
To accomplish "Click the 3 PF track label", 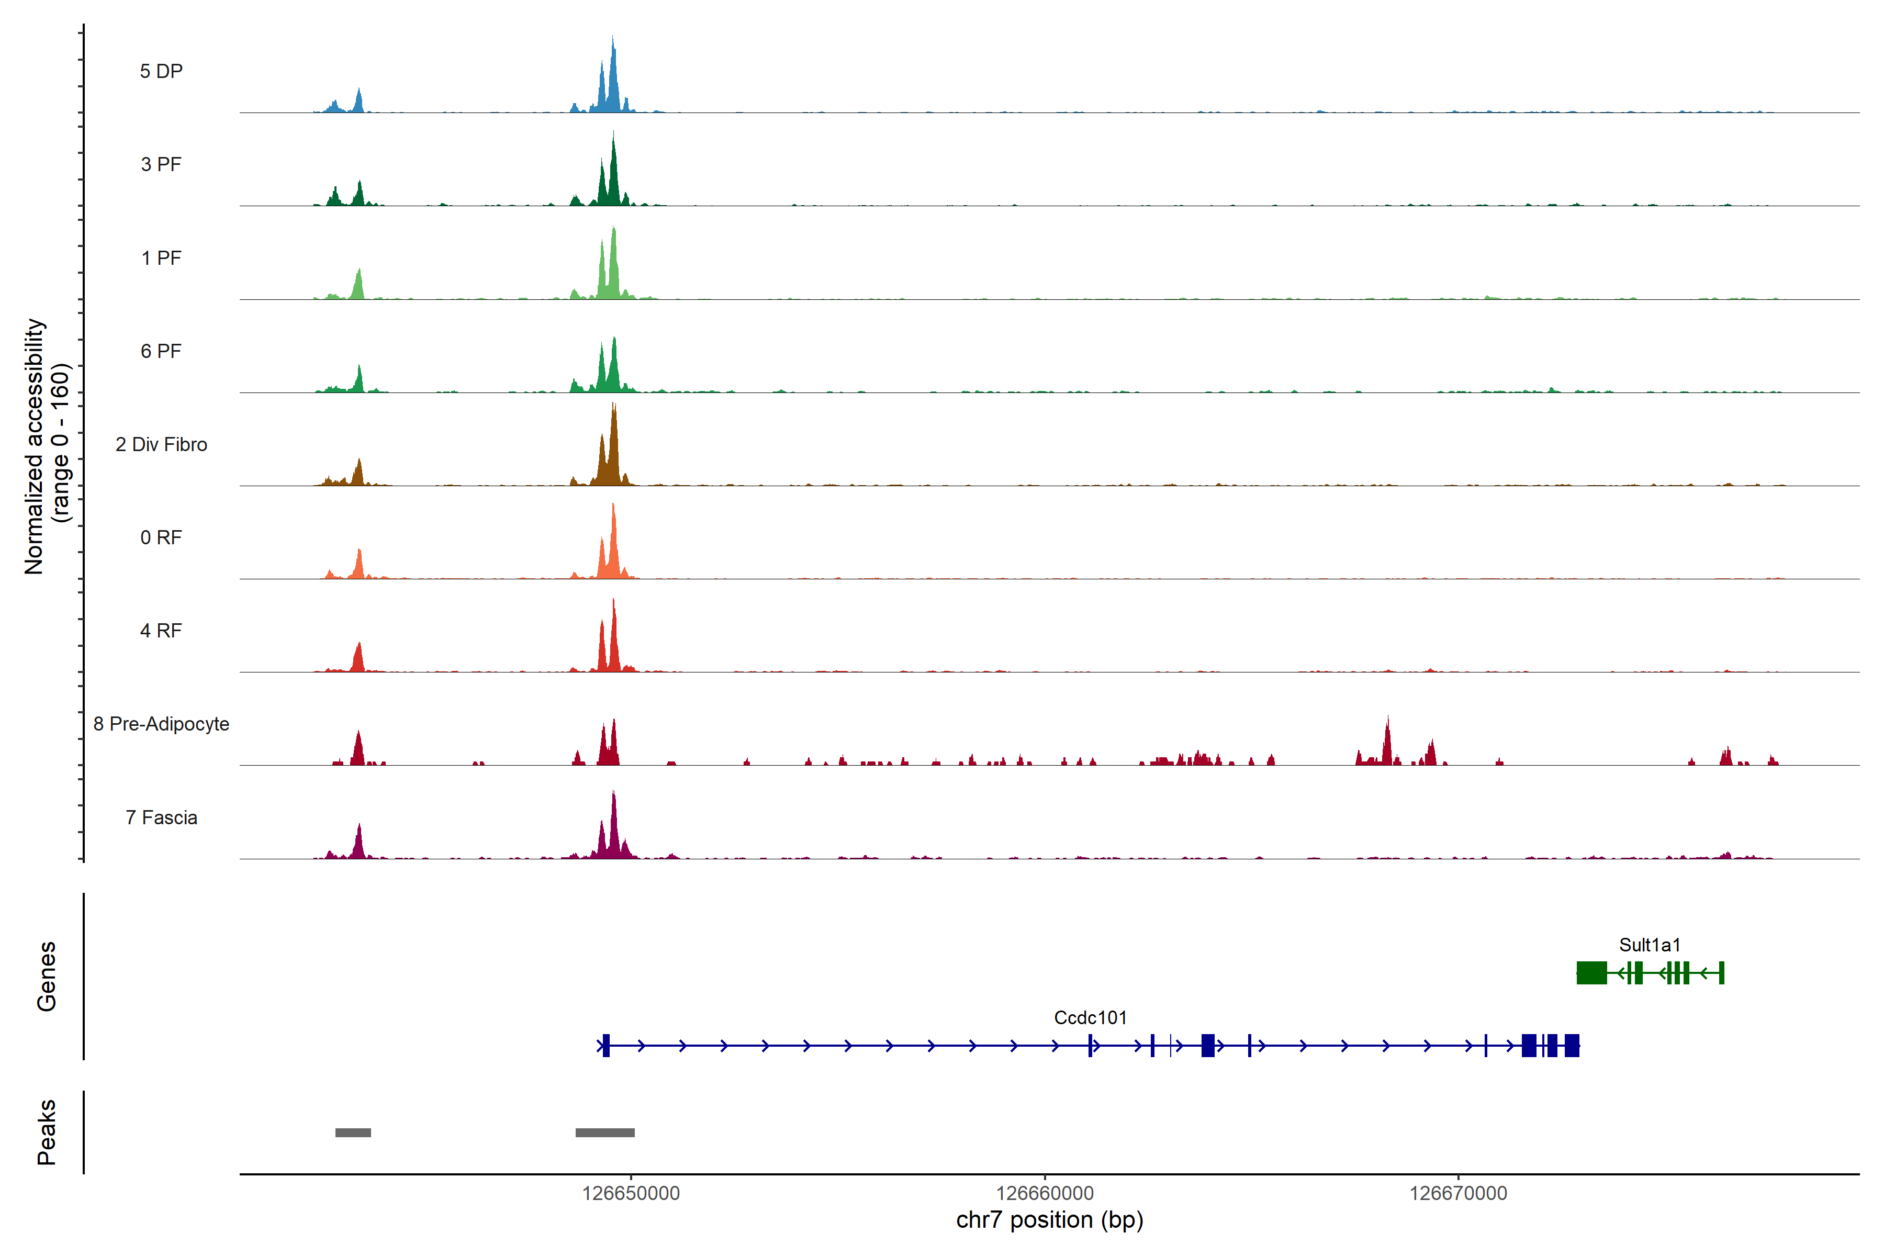I will pyautogui.click(x=161, y=164).
